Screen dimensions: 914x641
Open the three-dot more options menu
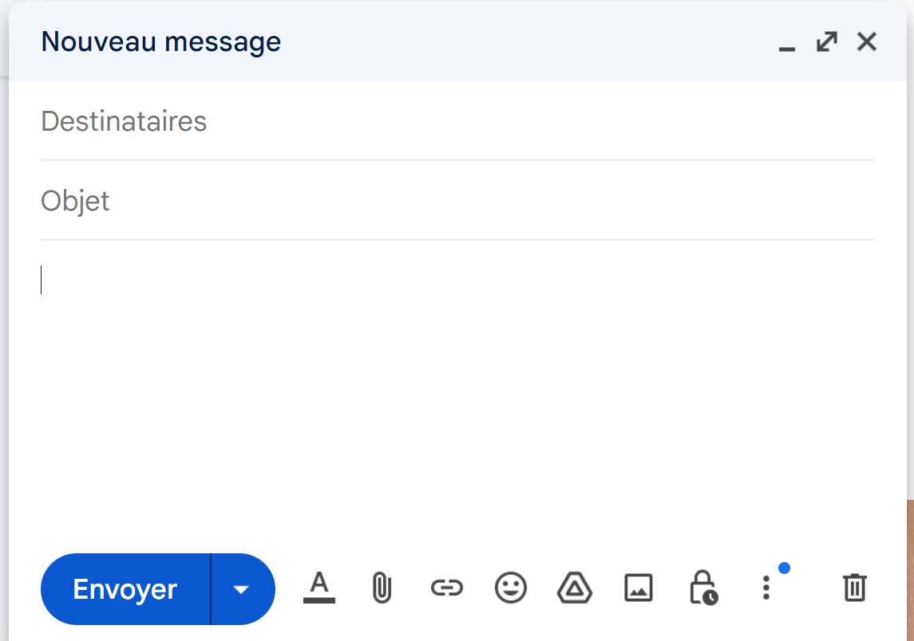point(766,588)
